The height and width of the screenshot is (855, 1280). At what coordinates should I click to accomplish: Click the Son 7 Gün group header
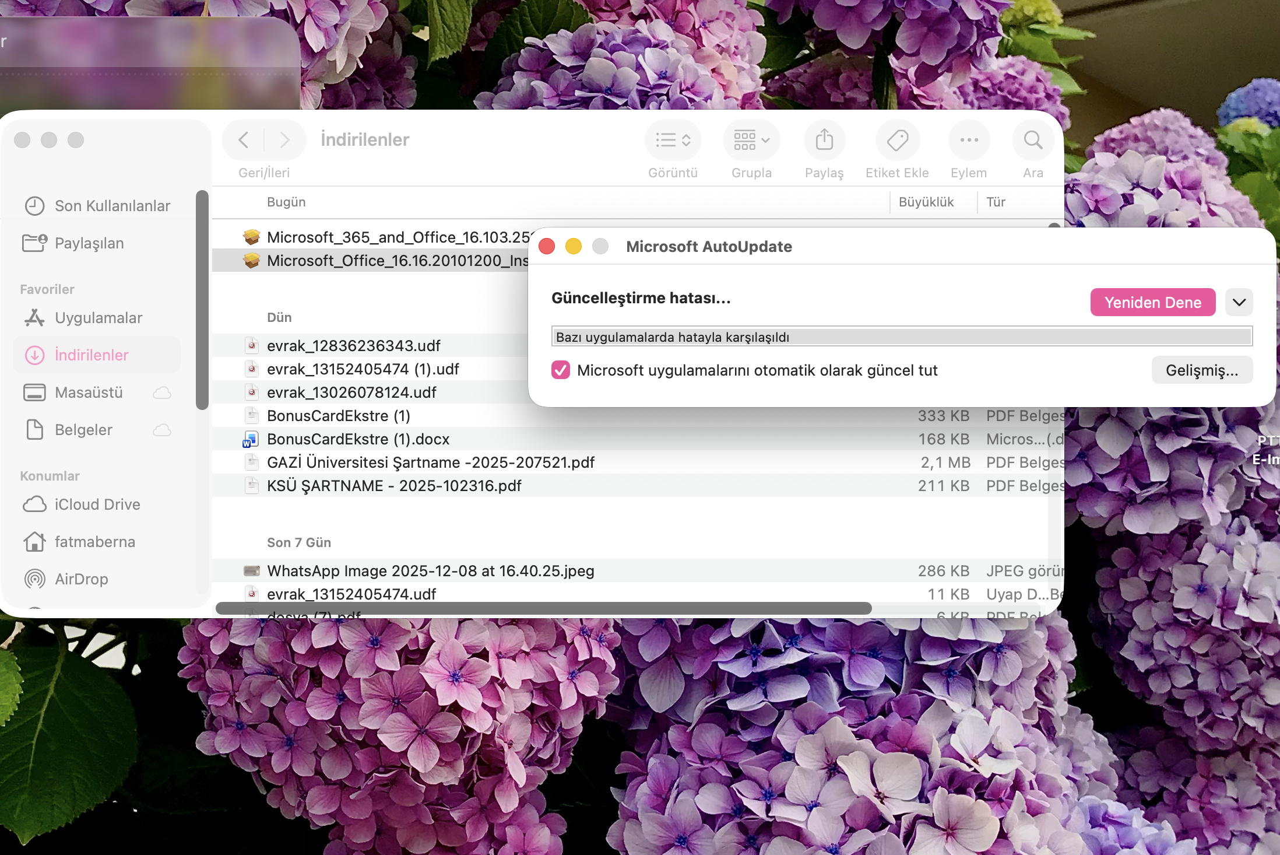[299, 542]
